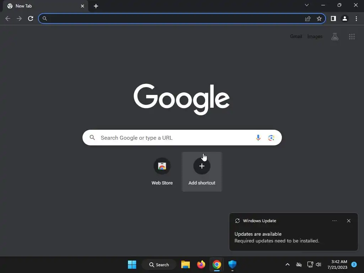Share this page icon in address bar
Viewport: 364px width, 273px height.
[308, 18]
